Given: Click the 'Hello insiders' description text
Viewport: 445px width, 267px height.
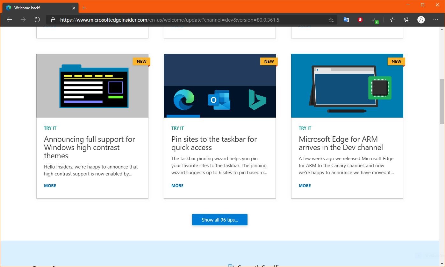Looking at the screenshot, I should coord(91,170).
